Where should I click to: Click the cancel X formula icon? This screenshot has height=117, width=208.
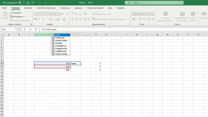[x=24, y=30]
